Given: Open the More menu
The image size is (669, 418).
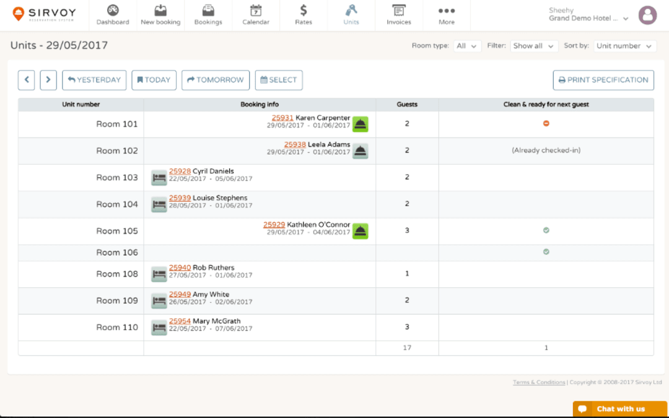Looking at the screenshot, I should [x=446, y=14].
